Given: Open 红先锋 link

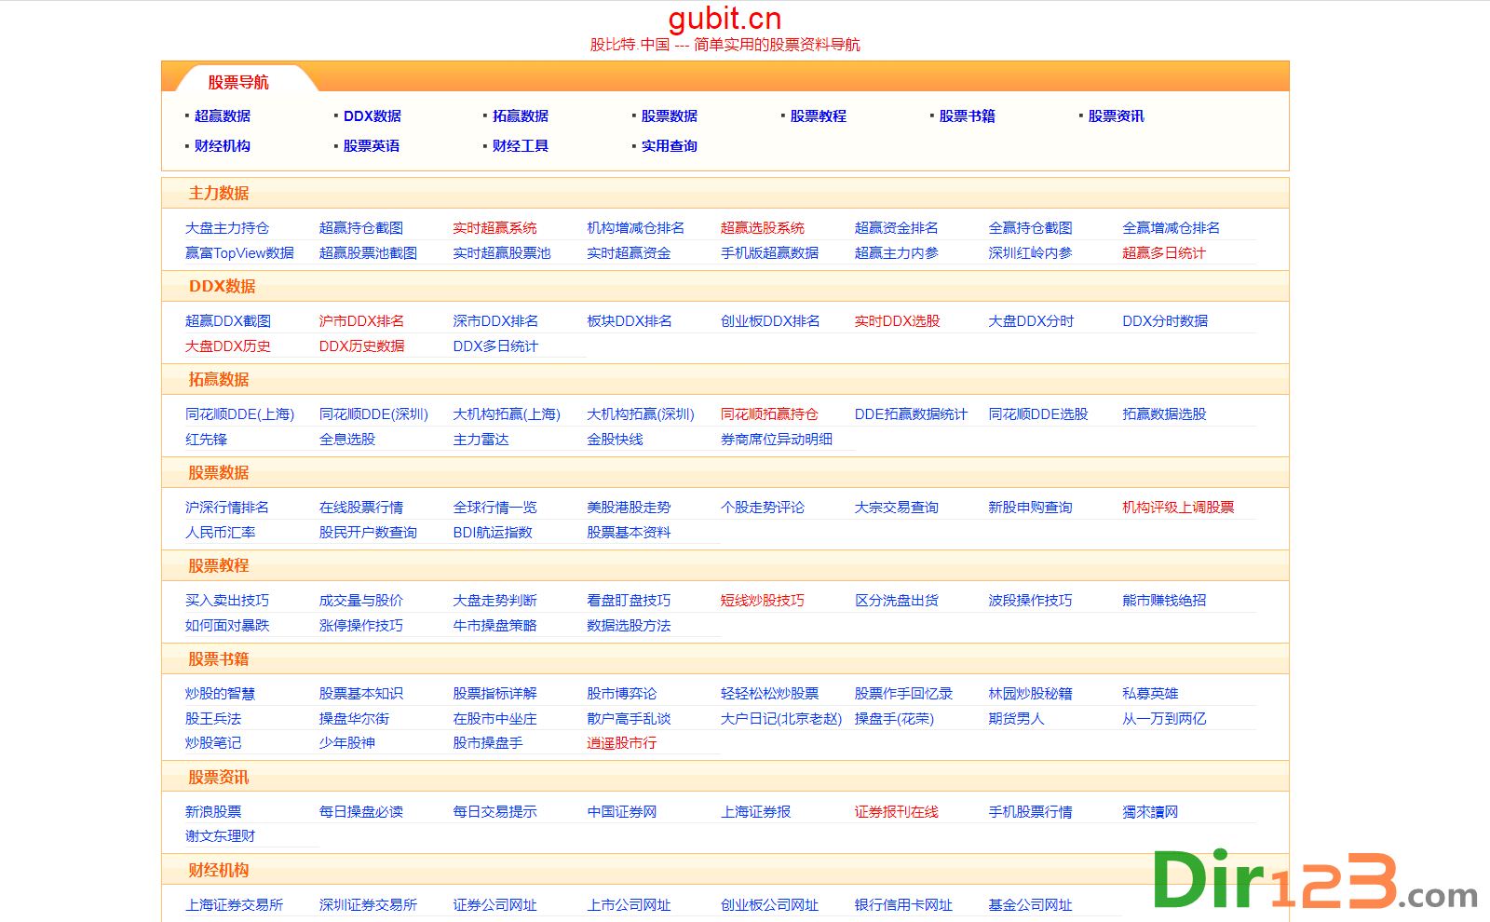Looking at the screenshot, I should pyautogui.click(x=206, y=440).
